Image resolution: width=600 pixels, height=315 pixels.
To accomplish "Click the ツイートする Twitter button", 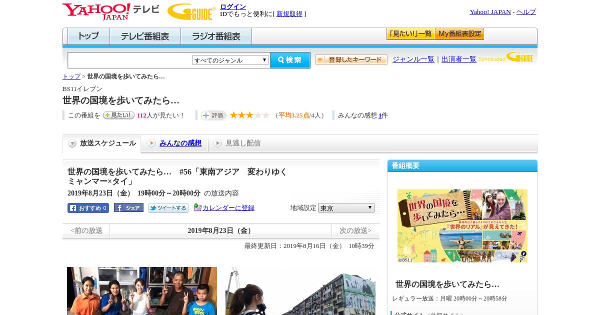I will [168, 208].
